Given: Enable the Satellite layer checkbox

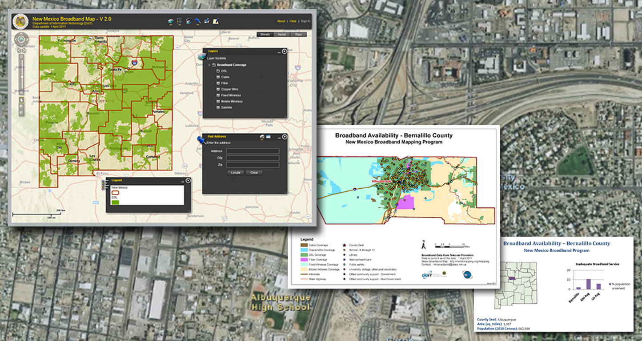Looking at the screenshot, I should (x=218, y=107).
